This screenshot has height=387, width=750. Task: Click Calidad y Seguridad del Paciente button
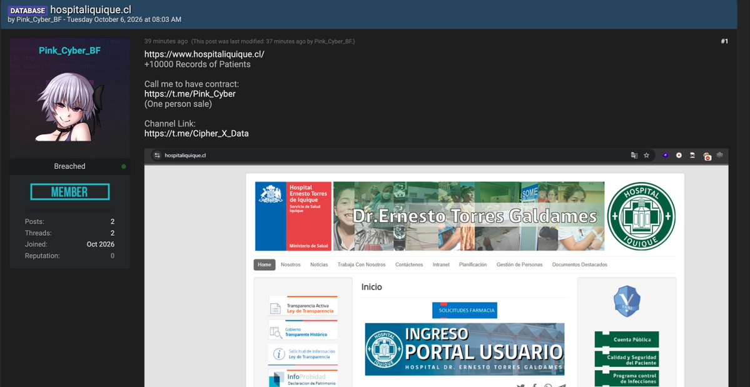[x=627, y=359]
